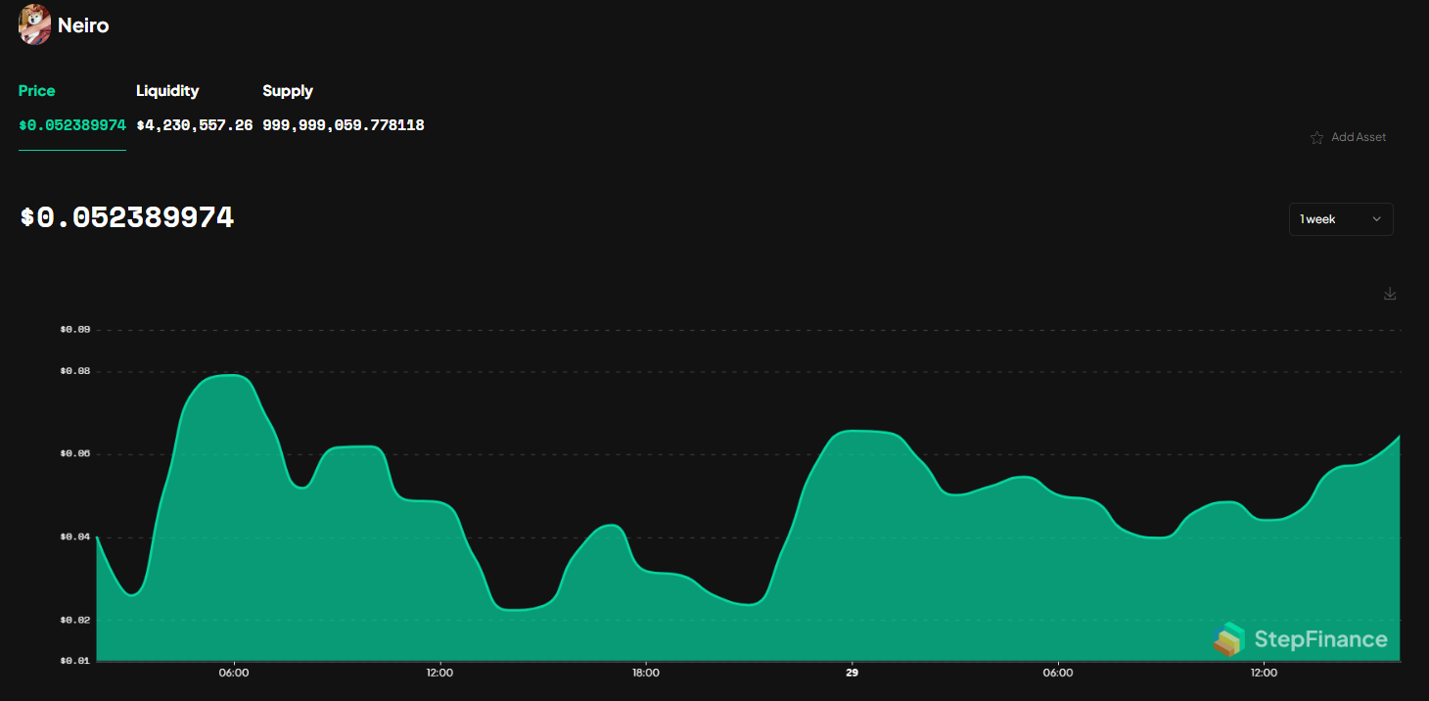1429x701 pixels.
Task: Click the chevron inside the 1 week selector
Action: tap(1377, 219)
